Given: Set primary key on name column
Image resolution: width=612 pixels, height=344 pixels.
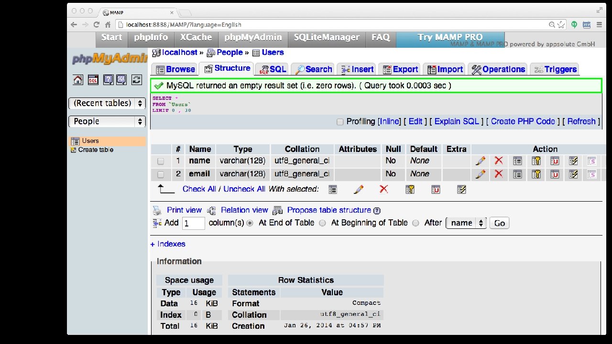Looking at the screenshot, I should click(x=536, y=161).
